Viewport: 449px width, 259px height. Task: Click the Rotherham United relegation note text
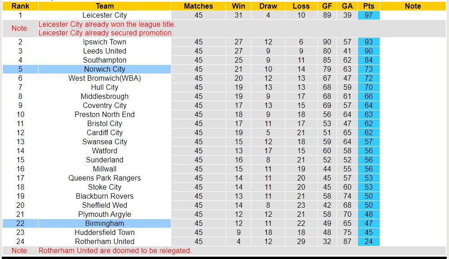[x=115, y=250]
